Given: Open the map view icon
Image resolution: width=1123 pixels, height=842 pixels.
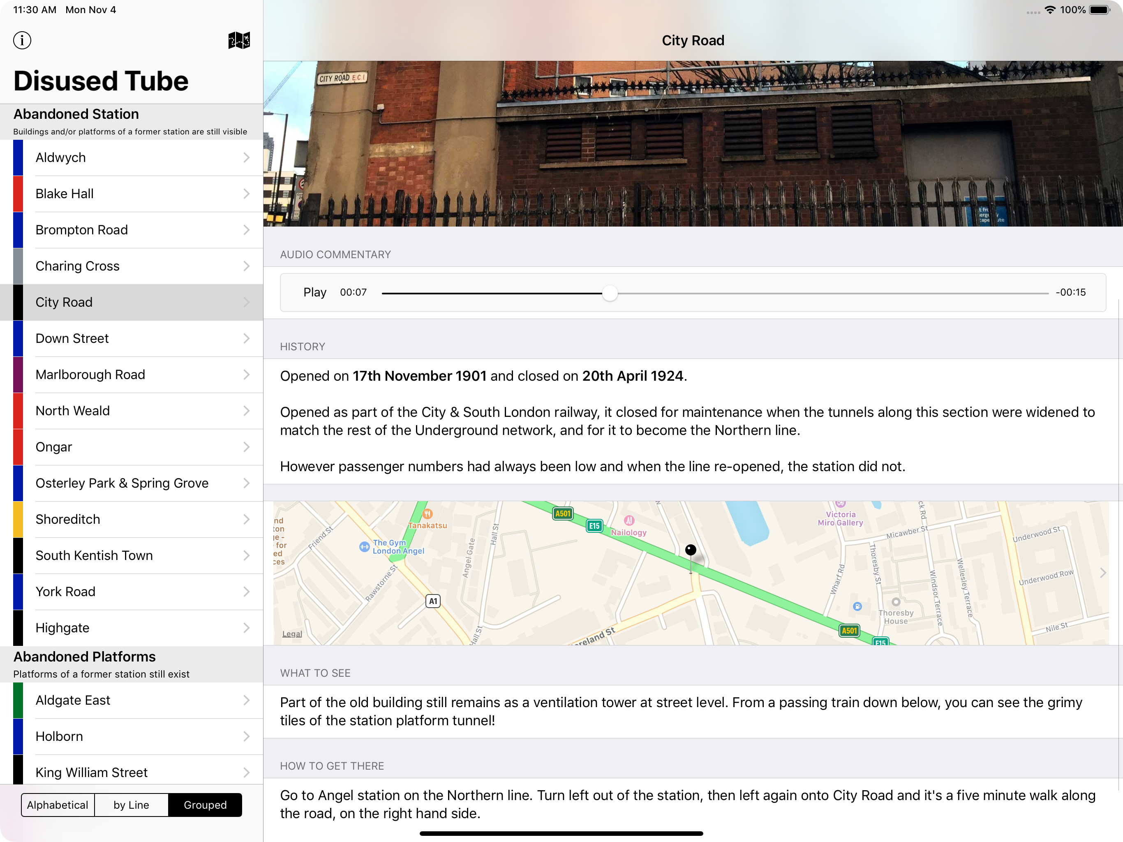Looking at the screenshot, I should pyautogui.click(x=238, y=40).
